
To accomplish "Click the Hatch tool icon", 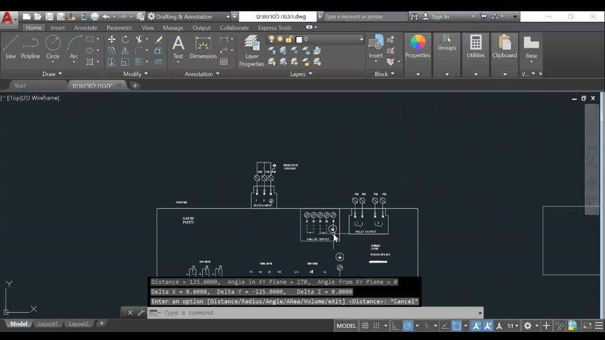I will (x=90, y=62).
